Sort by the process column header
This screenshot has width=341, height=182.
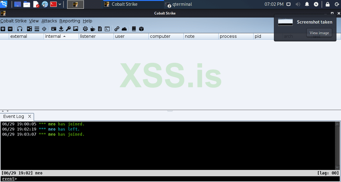(x=236, y=36)
